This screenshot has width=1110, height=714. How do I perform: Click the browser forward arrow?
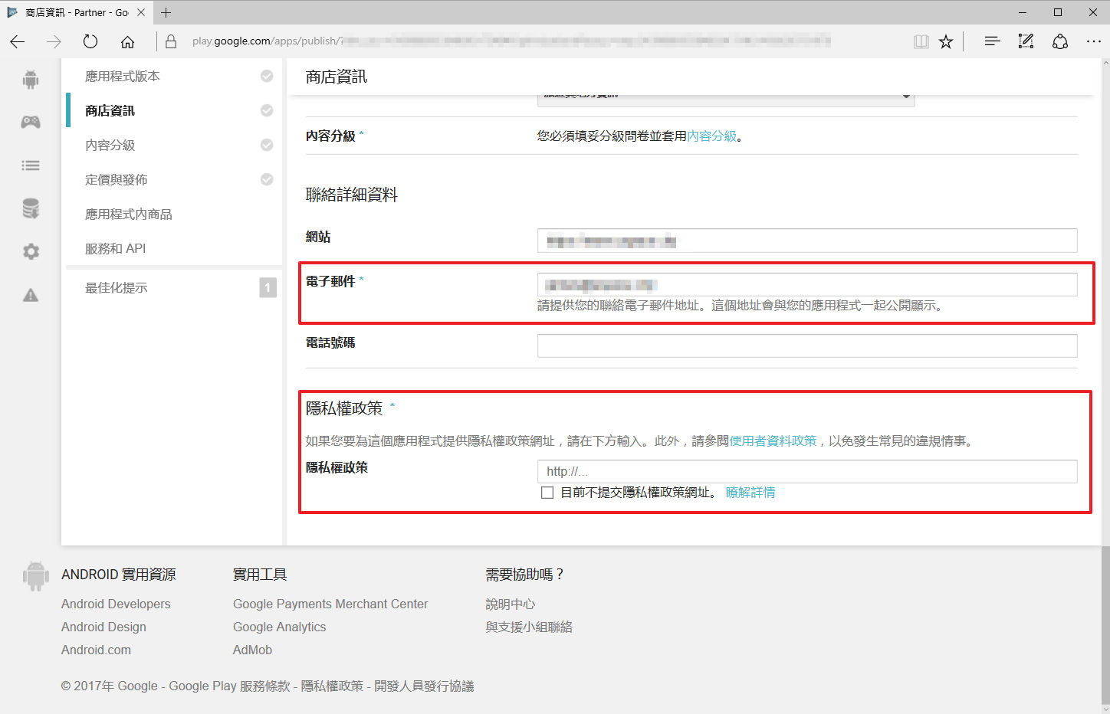pos(54,41)
